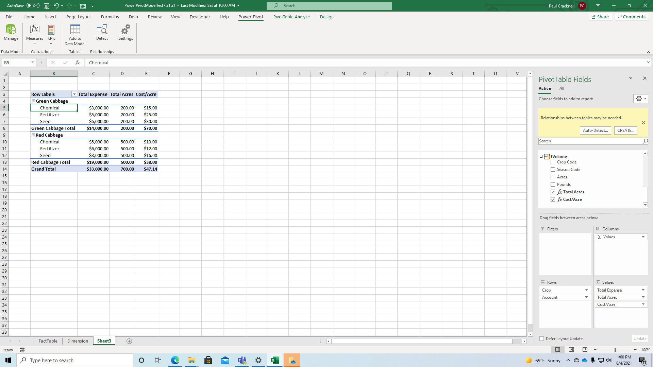Open Microsoft Teams from the taskbar
Screen dimensions: 653x367
pos(242,360)
